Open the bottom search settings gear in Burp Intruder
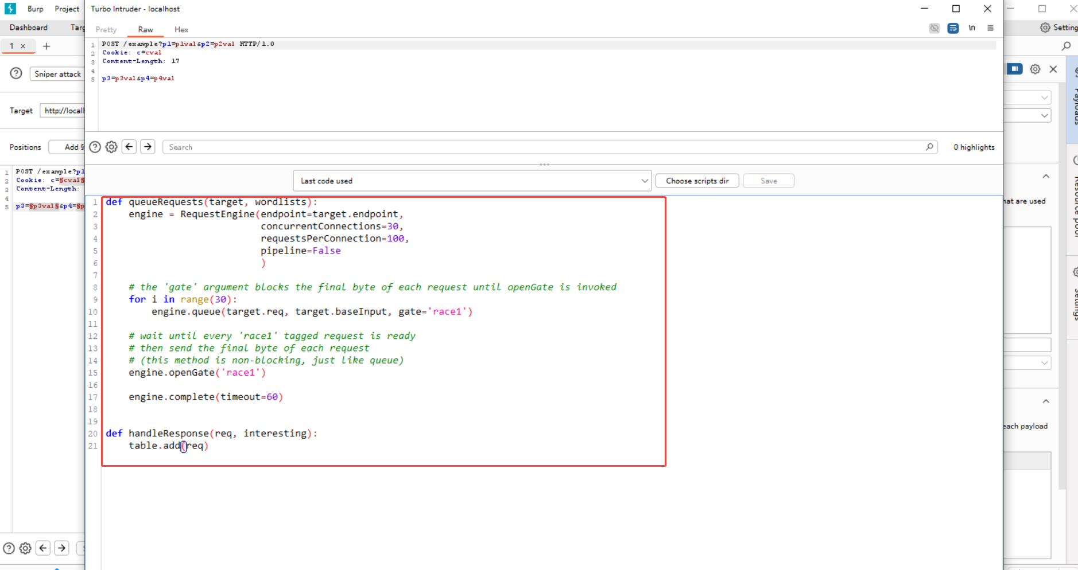 pyautogui.click(x=25, y=548)
